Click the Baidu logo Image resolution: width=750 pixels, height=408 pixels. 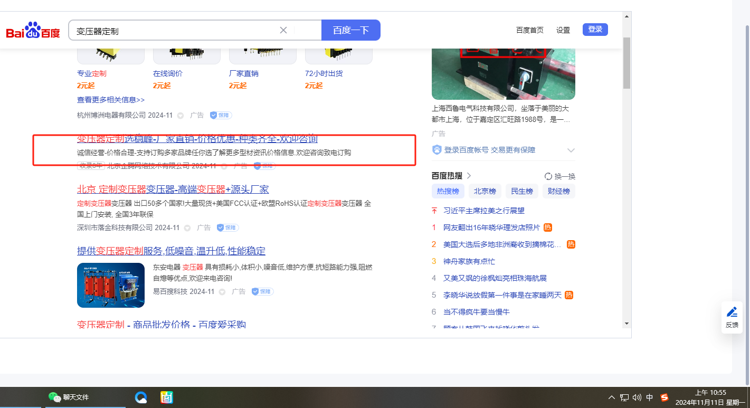tap(33, 31)
